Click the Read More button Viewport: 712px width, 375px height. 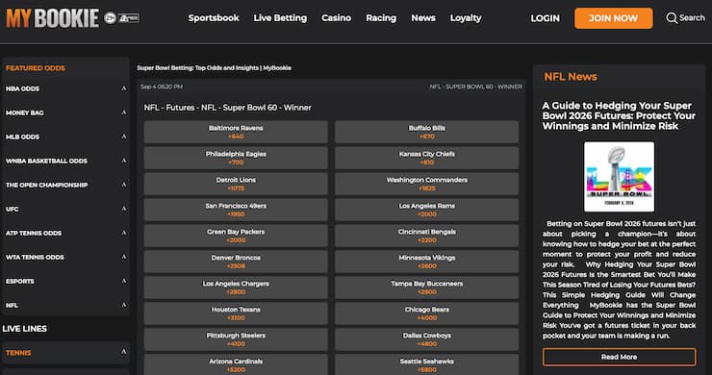619,357
